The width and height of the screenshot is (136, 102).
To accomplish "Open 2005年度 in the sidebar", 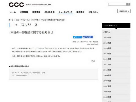I will (116, 97).
